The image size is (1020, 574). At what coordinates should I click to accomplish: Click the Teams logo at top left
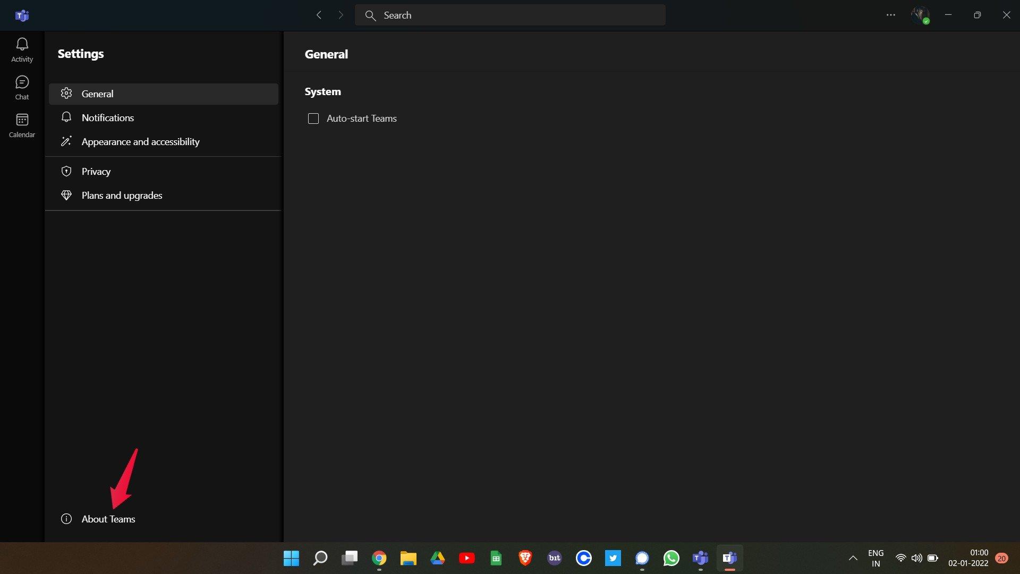coord(22,15)
